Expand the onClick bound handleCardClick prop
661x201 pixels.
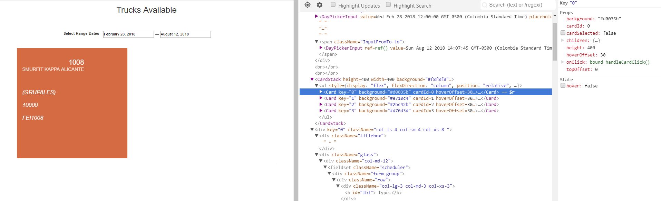point(563,62)
